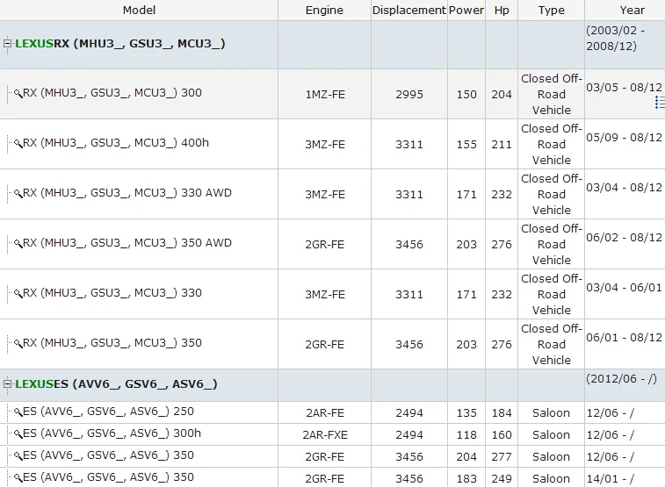665x487 pixels.
Task: Click Closed Off-Road Vehicle in RX 300 row
Action: click(x=552, y=95)
